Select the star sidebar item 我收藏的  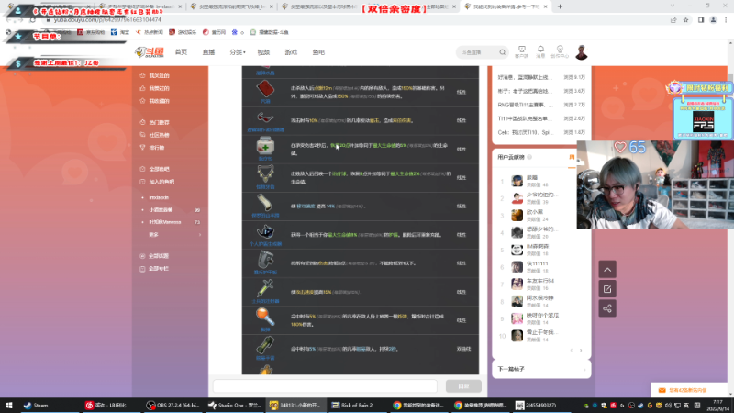159,101
